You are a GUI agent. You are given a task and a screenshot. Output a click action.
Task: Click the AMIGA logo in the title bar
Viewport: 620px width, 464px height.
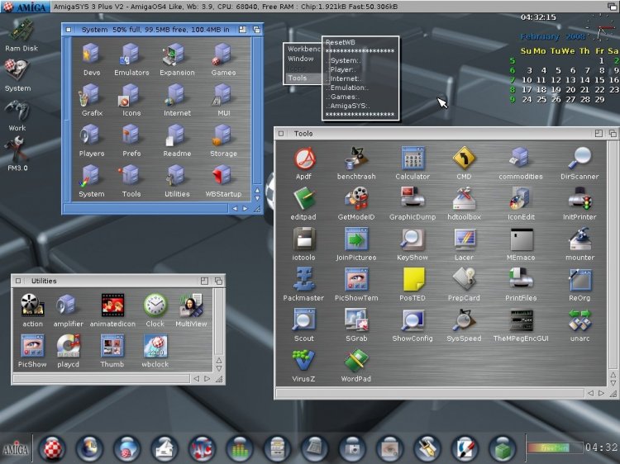(x=25, y=7)
